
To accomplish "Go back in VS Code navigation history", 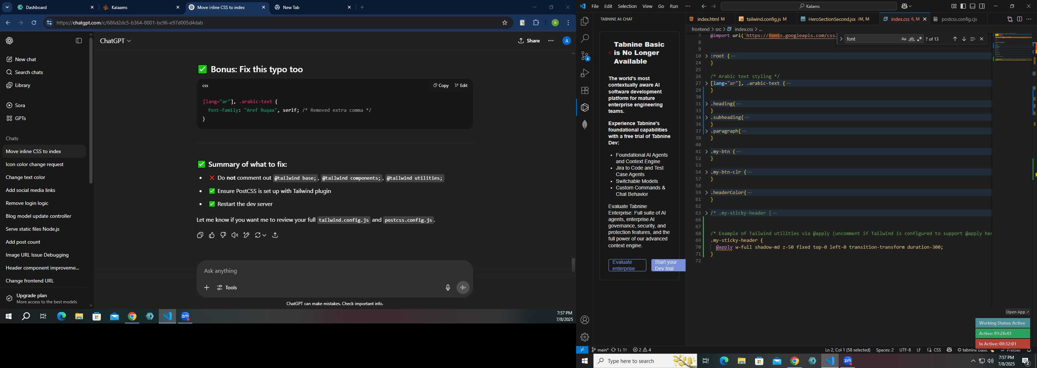I will pyautogui.click(x=704, y=6).
